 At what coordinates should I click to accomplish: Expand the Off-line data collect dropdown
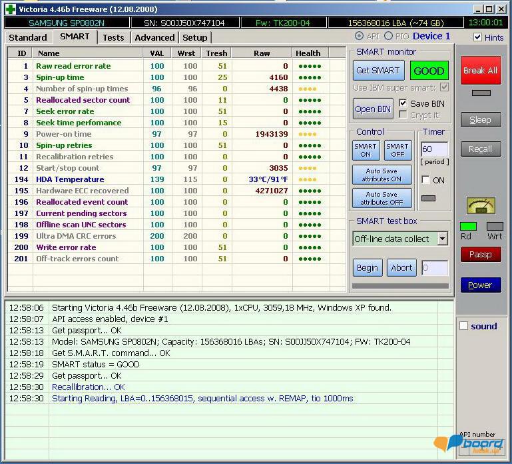tap(442, 239)
